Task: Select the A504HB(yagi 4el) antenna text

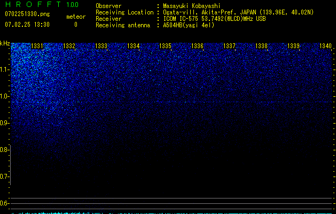Action: (x=189, y=25)
